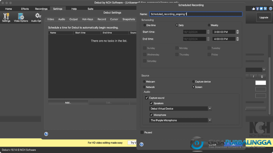The width and height of the screenshot is (273, 153).
Task: Click the thumbs-up like icon
Action: 253,9
